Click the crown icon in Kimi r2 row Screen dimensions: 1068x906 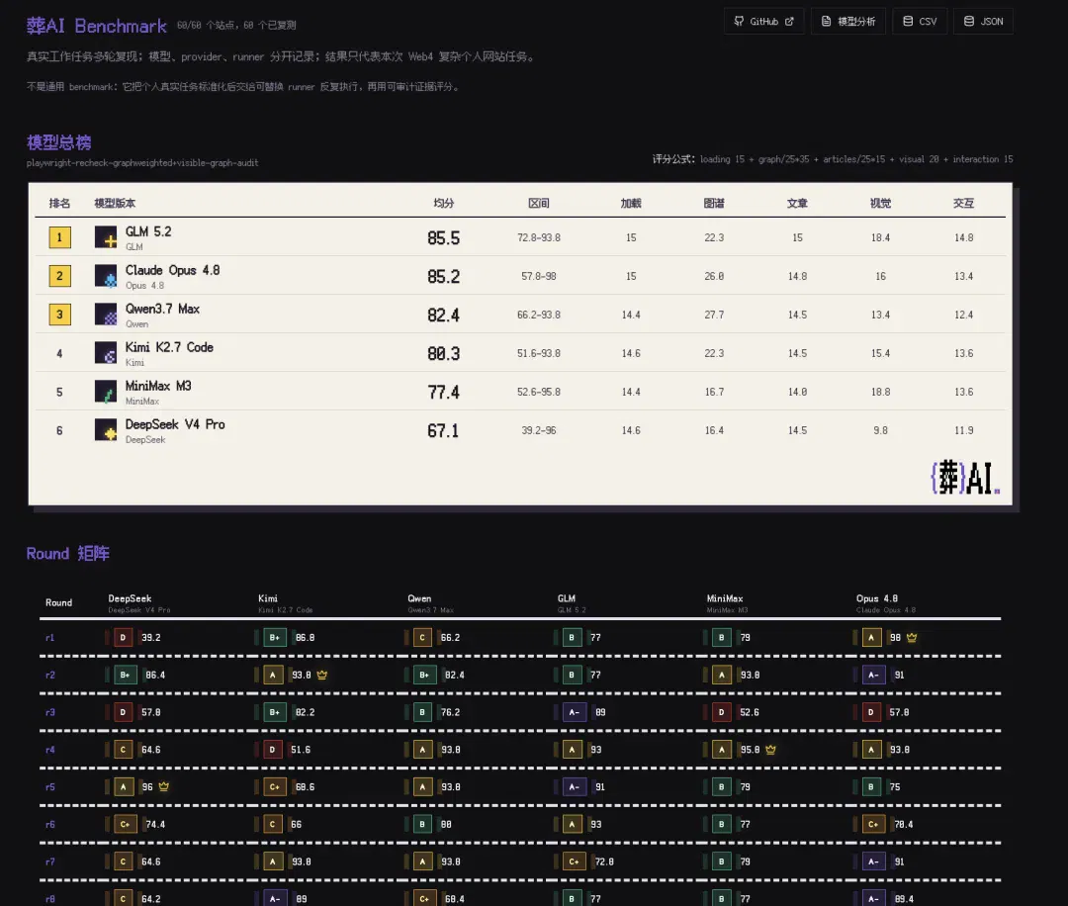tap(322, 676)
